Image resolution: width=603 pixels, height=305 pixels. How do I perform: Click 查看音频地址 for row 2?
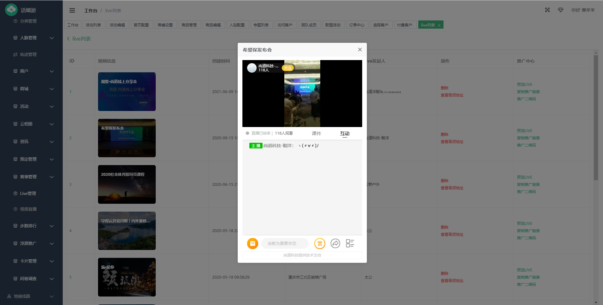coord(452,142)
